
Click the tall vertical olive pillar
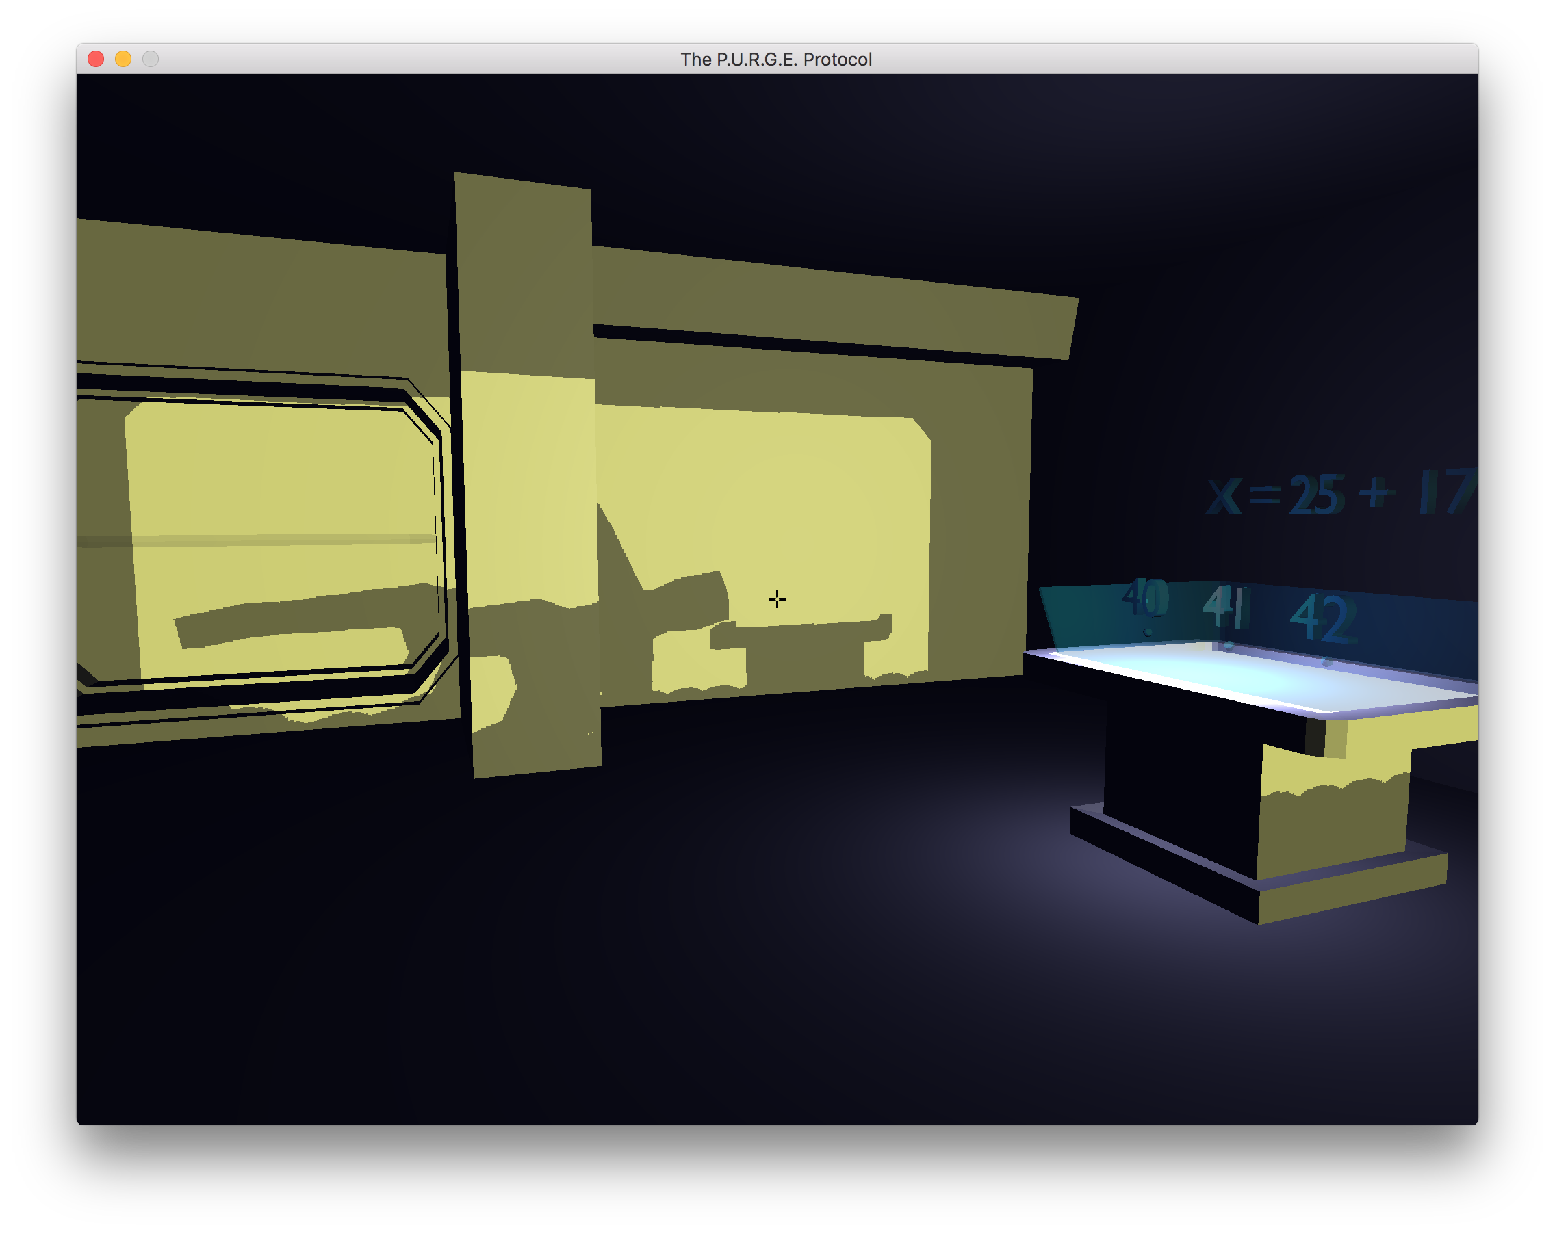coord(528,475)
